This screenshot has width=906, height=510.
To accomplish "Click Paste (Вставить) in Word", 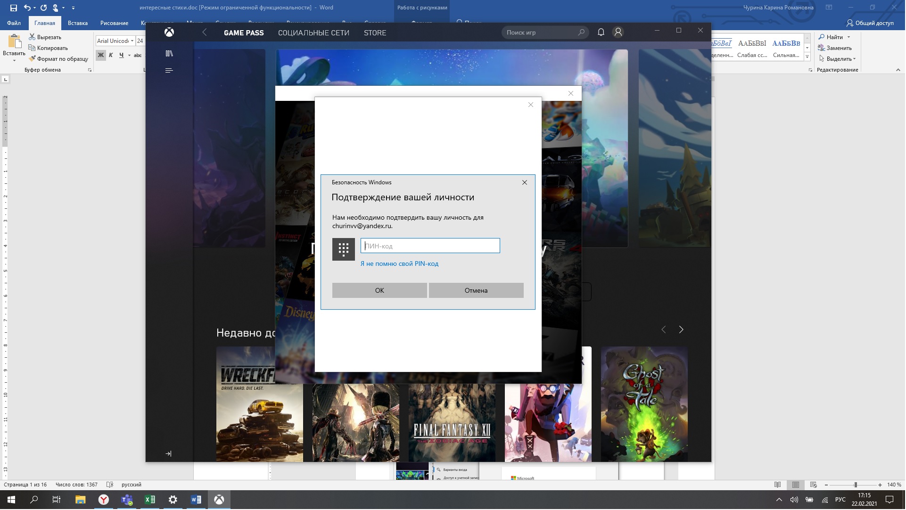I will click(x=14, y=48).
